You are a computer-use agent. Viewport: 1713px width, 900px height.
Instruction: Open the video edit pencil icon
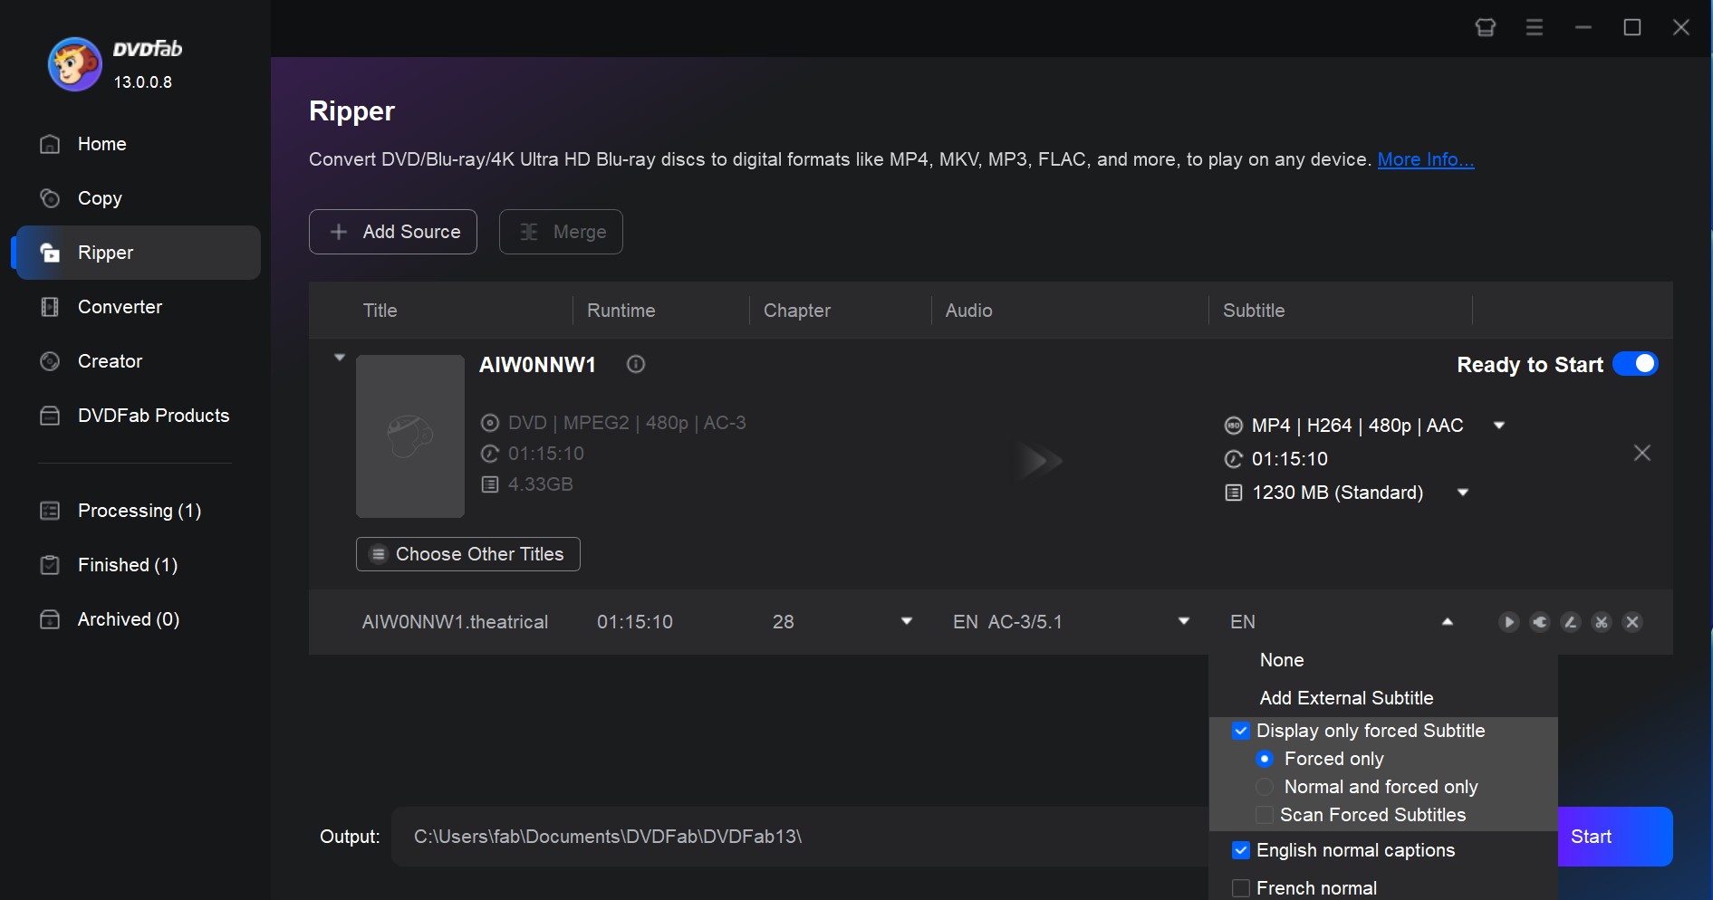(1570, 622)
